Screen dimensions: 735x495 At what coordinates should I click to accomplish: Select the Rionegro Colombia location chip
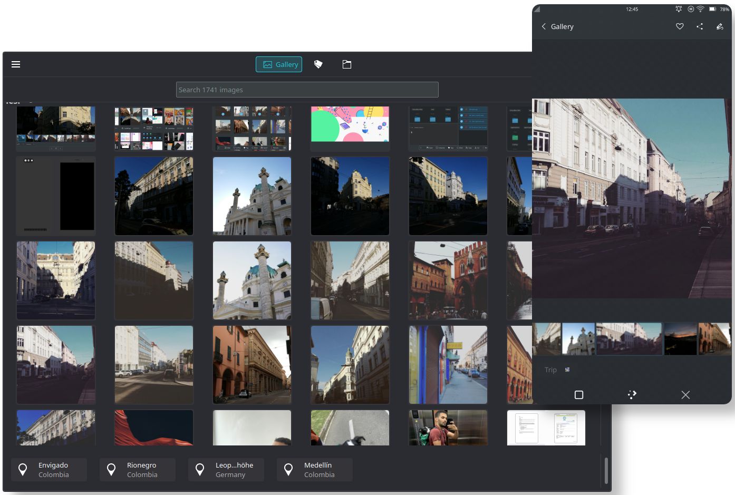pyautogui.click(x=137, y=470)
